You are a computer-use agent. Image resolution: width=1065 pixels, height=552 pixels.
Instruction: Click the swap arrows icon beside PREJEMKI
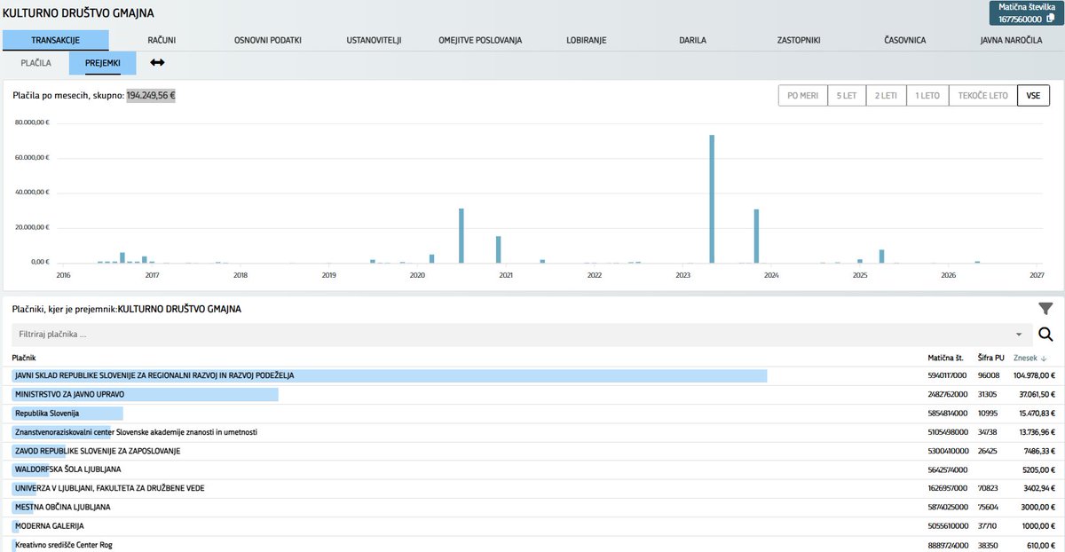157,63
